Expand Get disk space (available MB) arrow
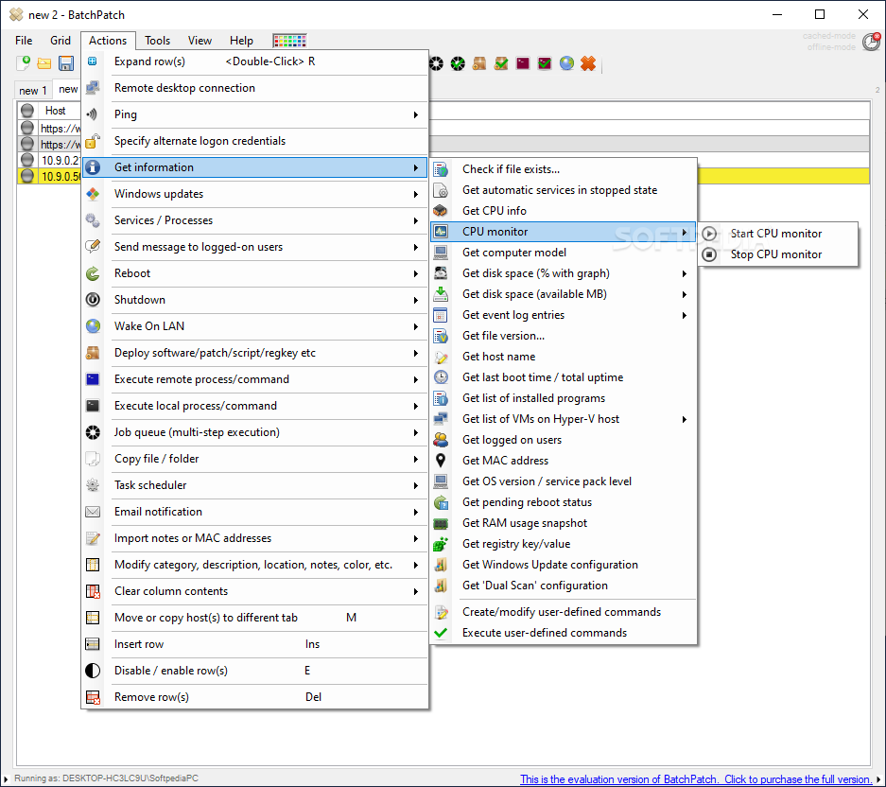The width and height of the screenshot is (886, 787). click(x=684, y=294)
